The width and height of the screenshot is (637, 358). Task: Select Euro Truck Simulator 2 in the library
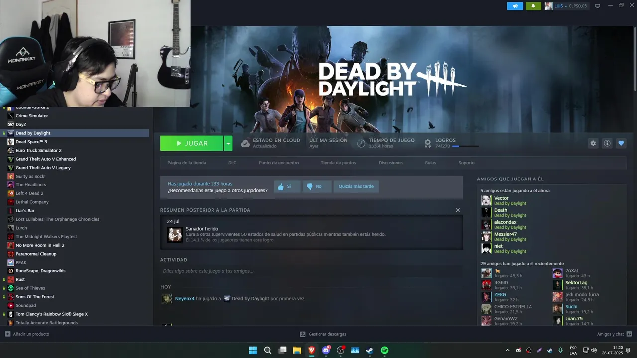tap(39, 150)
